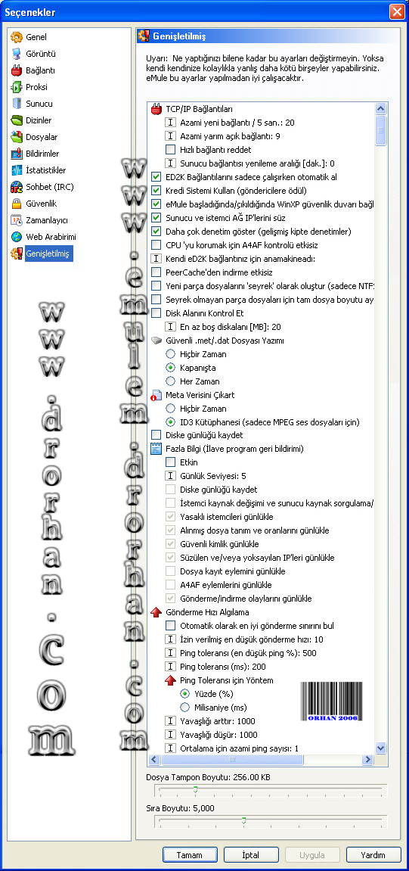Cancel with the İptal button
Screen dimensions: 409x871
click(x=251, y=855)
